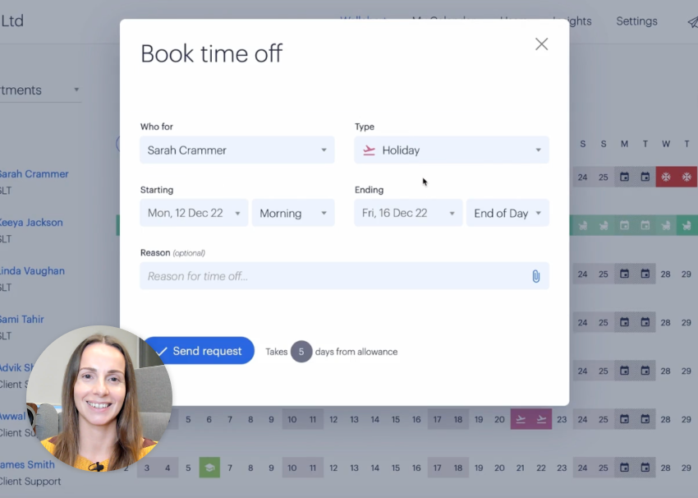Click Monday calendar icon cell in Sarah Crammer's row
This screenshot has width=698, height=498.
point(624,178)
